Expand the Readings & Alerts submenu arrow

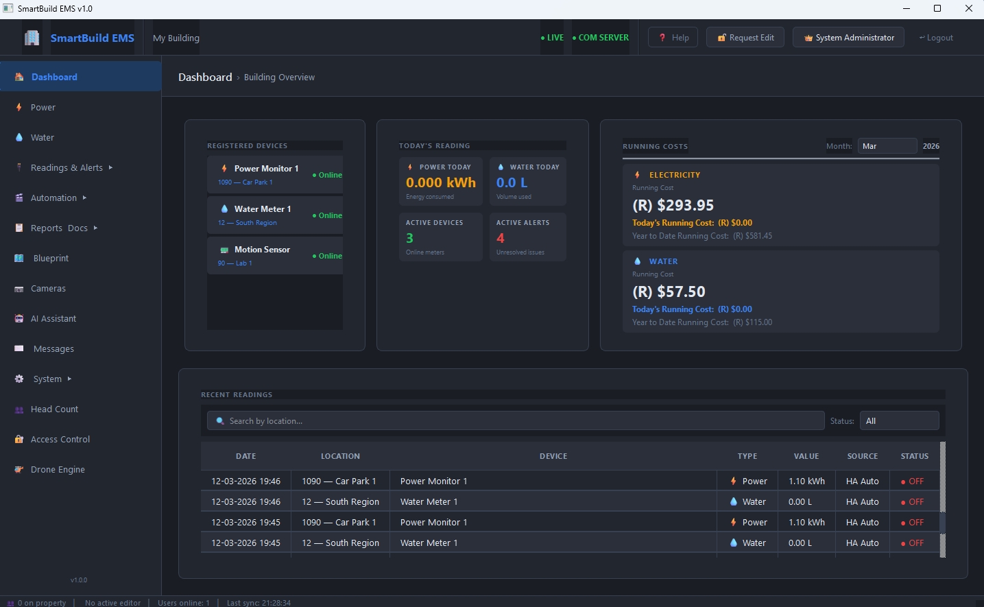110,167
